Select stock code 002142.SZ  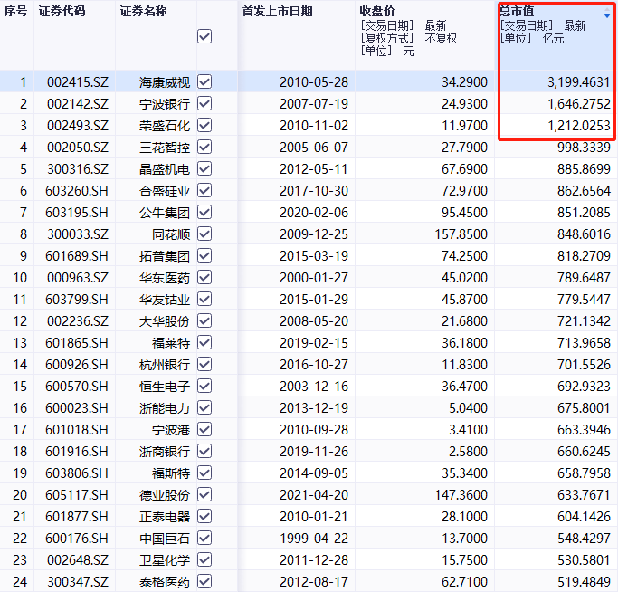tap(78, 104)
